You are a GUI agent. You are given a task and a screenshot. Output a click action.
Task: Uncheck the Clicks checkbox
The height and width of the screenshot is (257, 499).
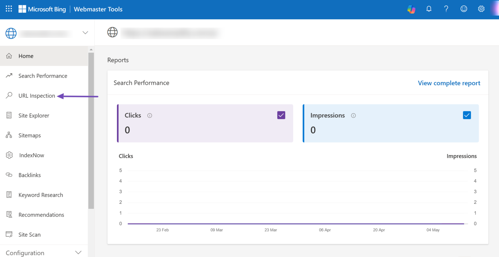(281, 115)
